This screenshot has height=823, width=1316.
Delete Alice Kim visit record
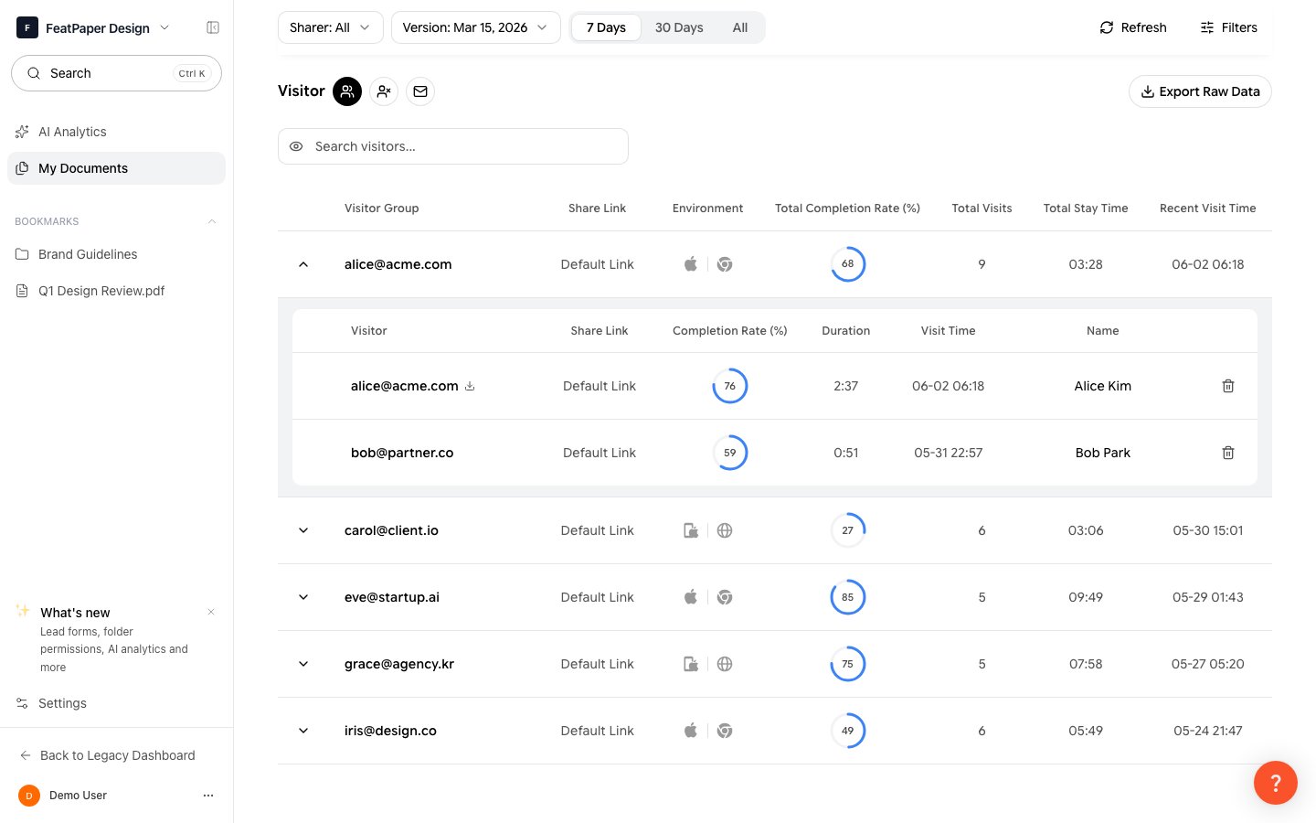click(x=1228, y=386)
